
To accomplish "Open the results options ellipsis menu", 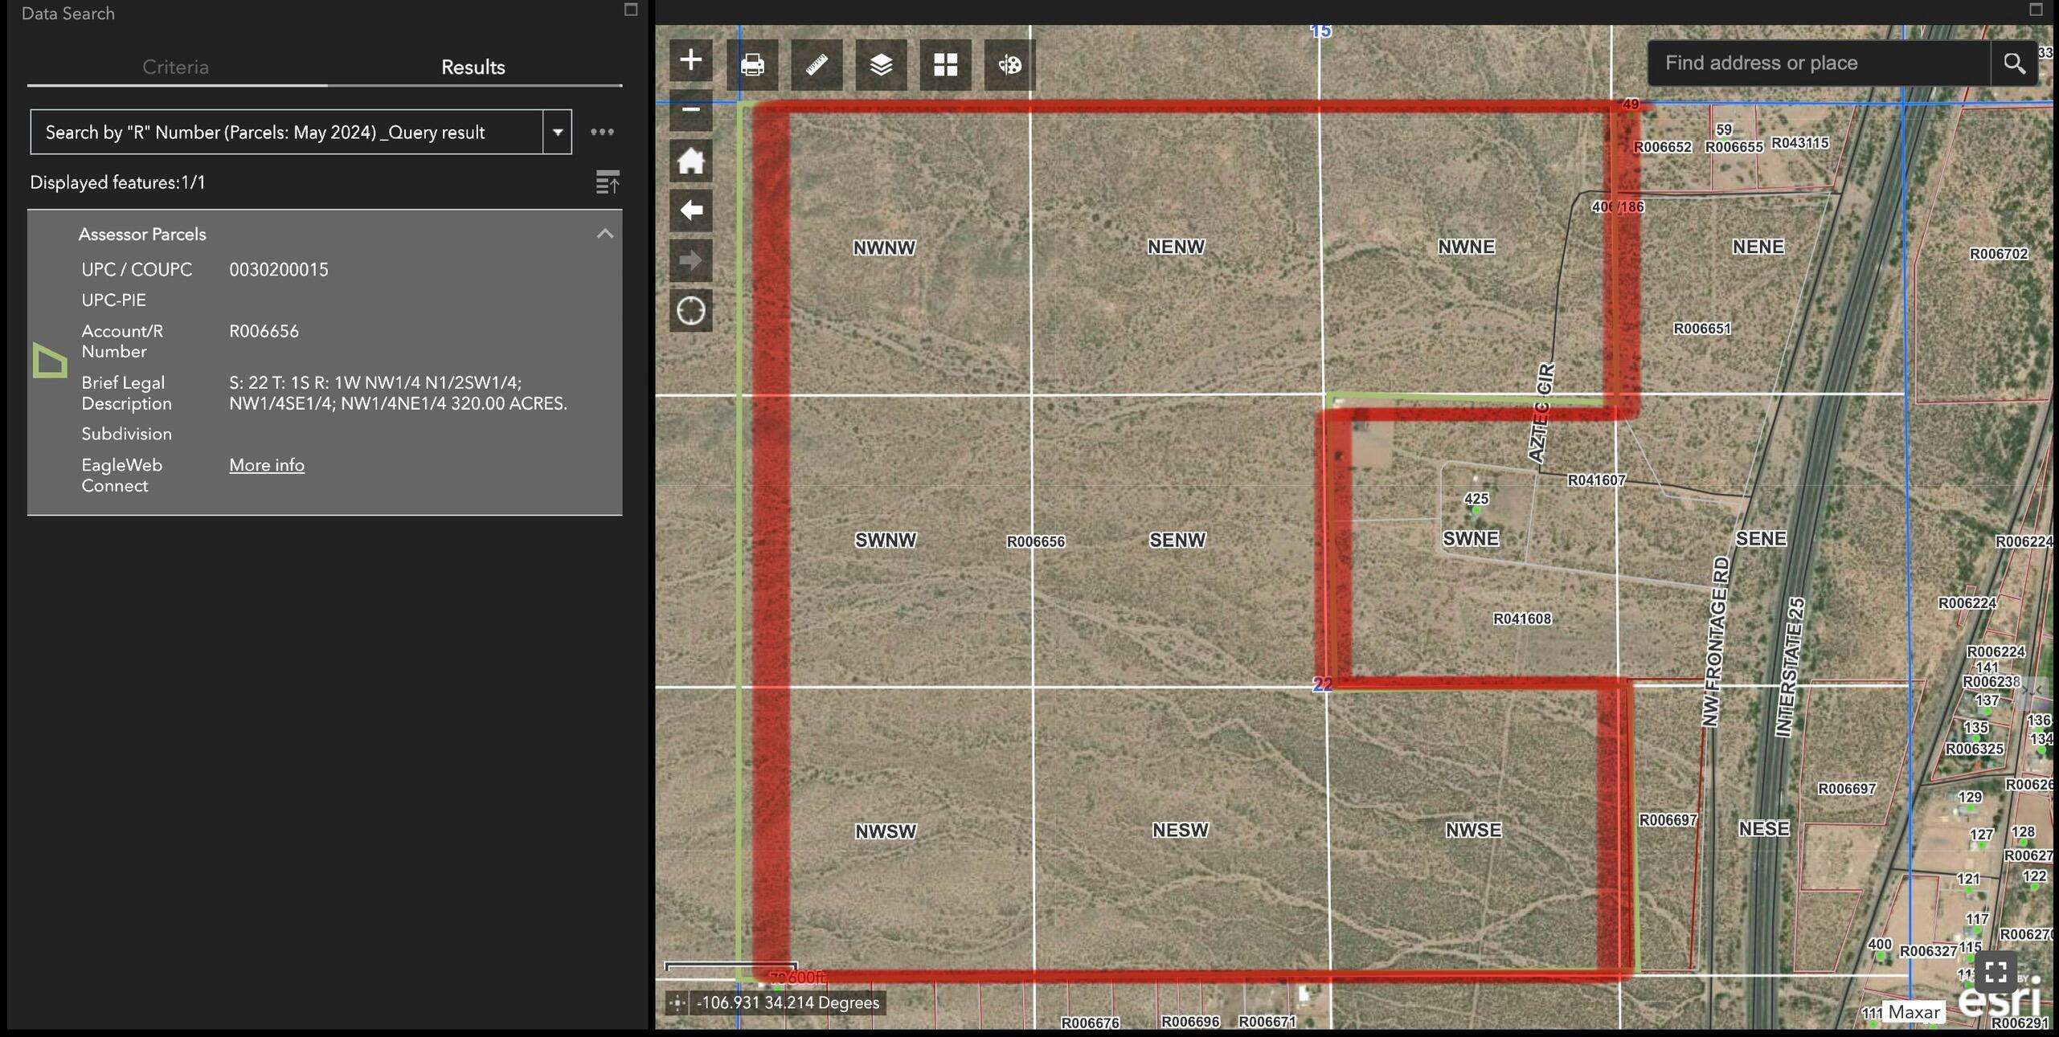I will click(x=602, y=132).
